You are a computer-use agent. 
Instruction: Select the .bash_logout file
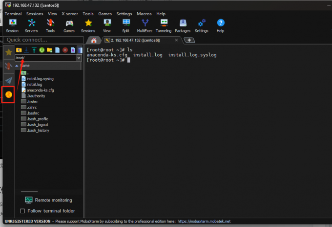[x=35, y=125]
